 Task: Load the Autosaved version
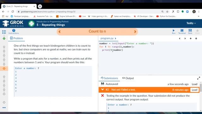click(194, 84)
